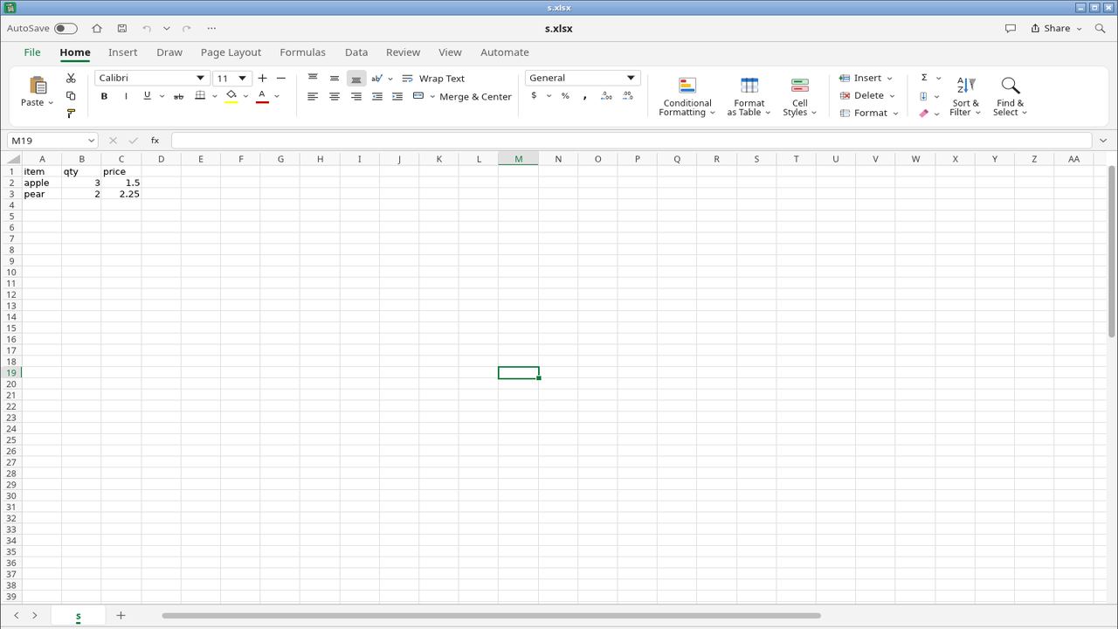Switch to the Page Layout tab
The width and height of the screenshot is (1118, 629).
pos(231,52)
